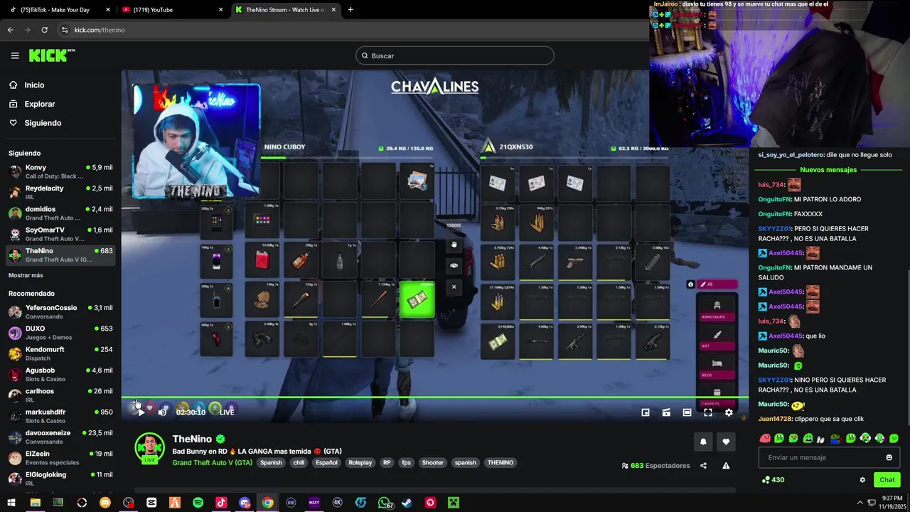910x512 pixels.
Task: Switch to the YouTube browser tab
Action: coord(171,10)
